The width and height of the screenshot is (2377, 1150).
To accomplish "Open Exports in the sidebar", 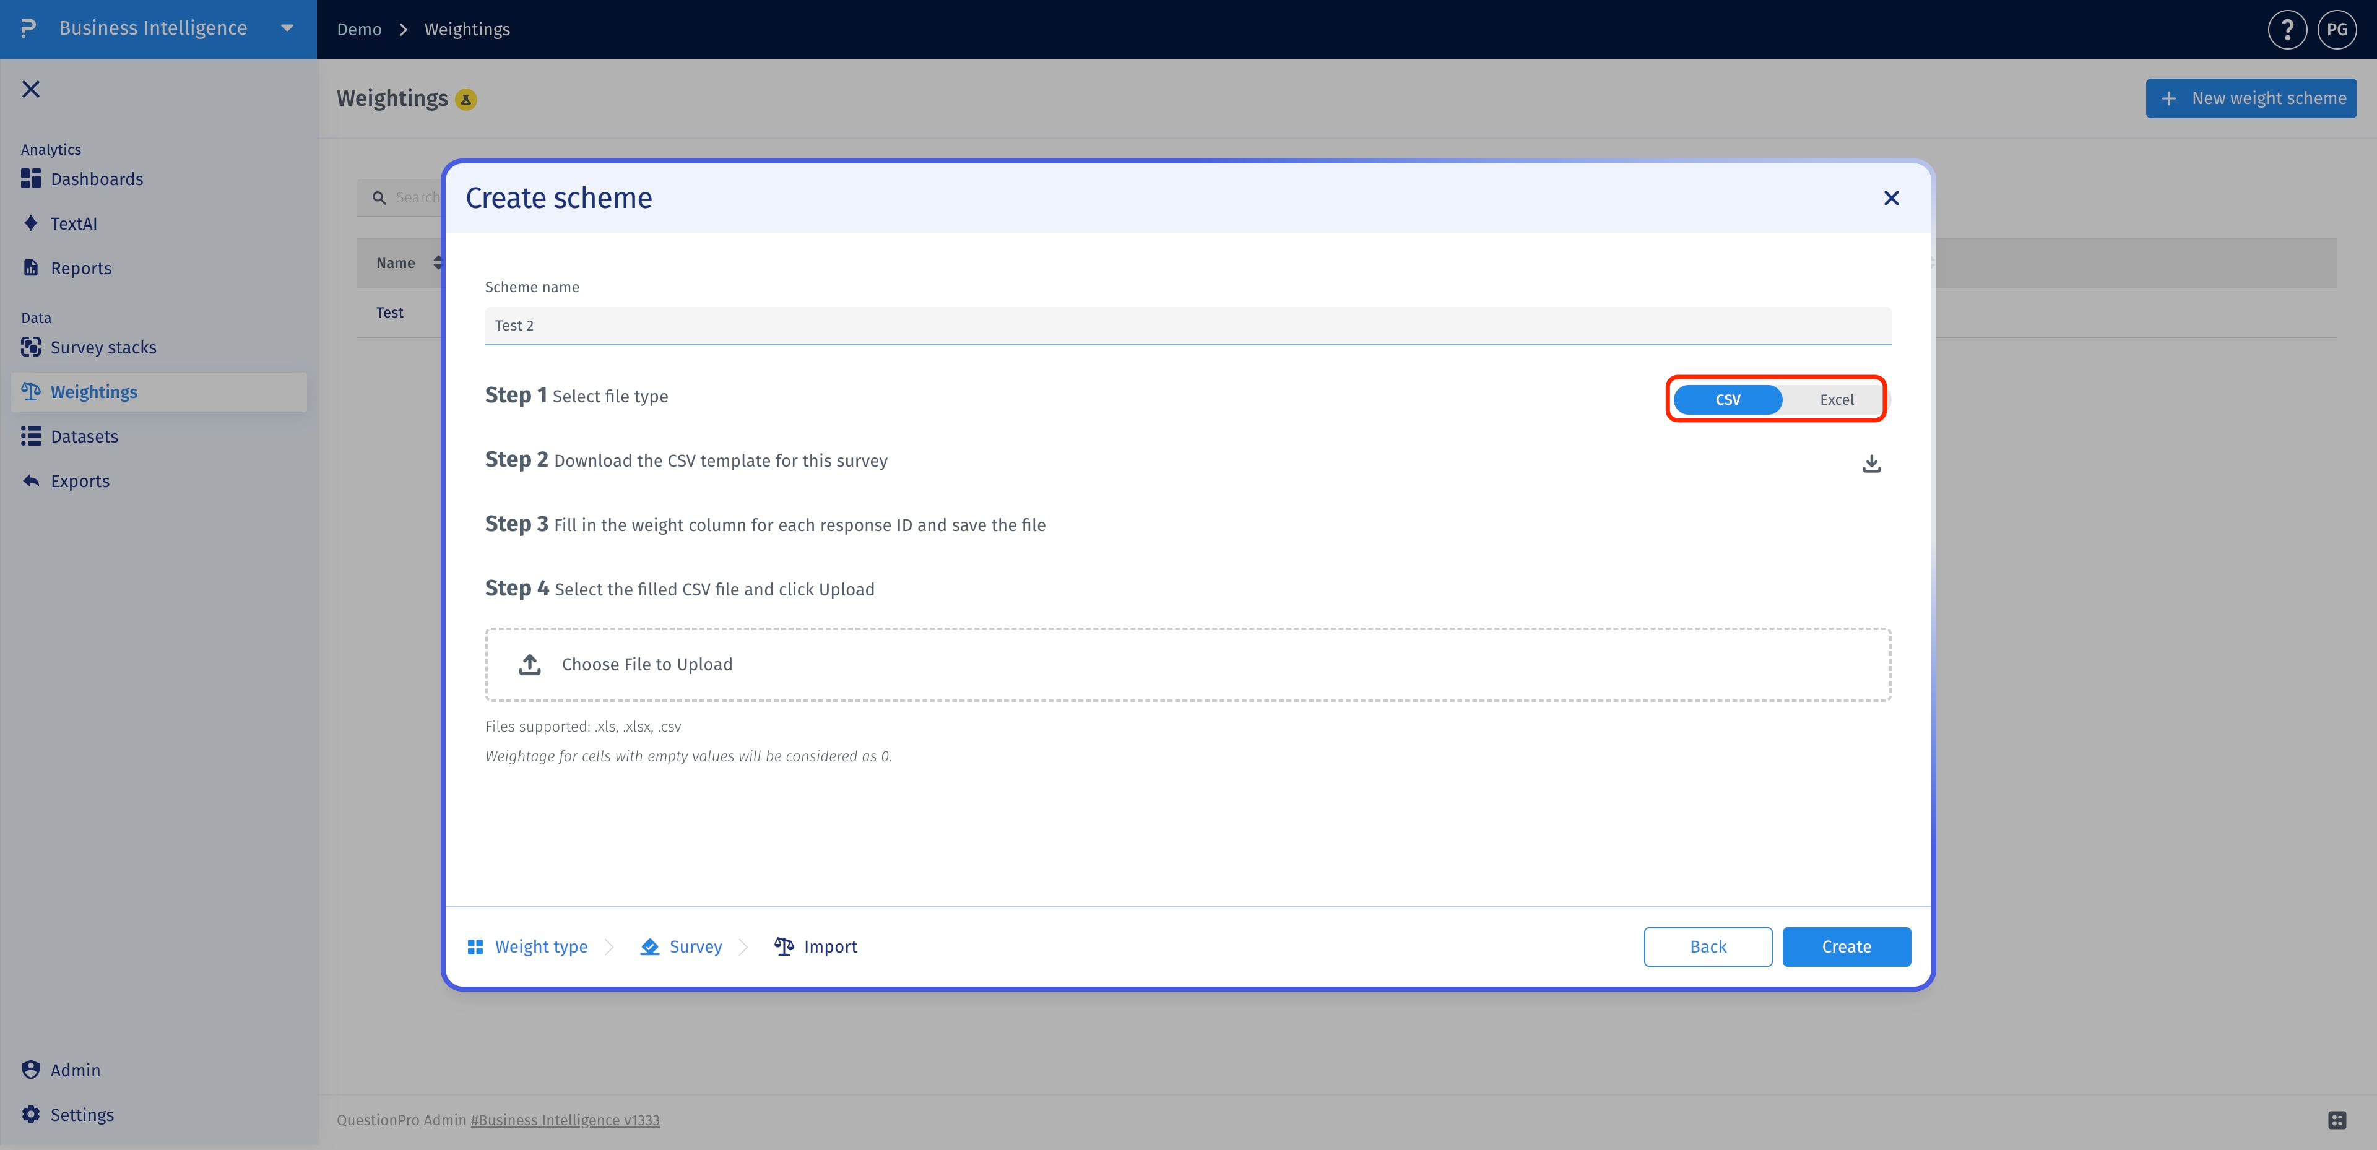I will [158, 481].
